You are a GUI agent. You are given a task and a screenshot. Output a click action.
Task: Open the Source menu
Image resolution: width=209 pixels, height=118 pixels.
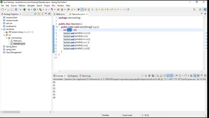click(14, 6)
